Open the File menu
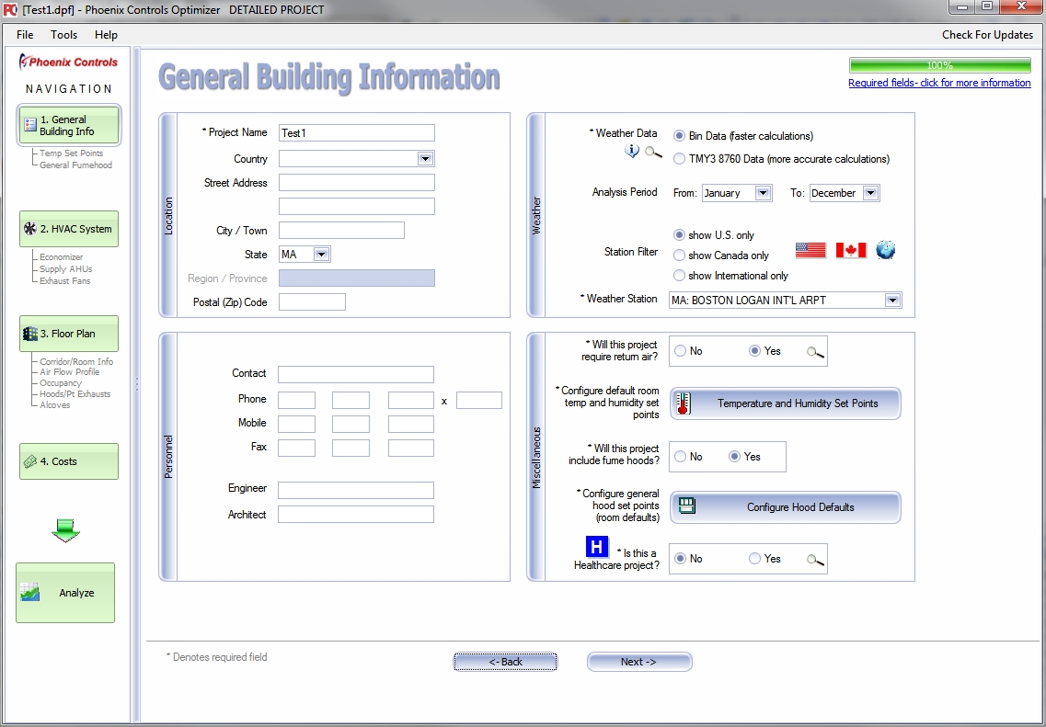 coord(25,35)
